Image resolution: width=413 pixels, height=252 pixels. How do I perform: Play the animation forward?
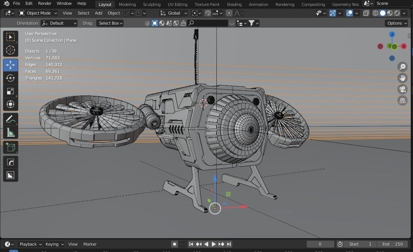click(x=214, y=244)
